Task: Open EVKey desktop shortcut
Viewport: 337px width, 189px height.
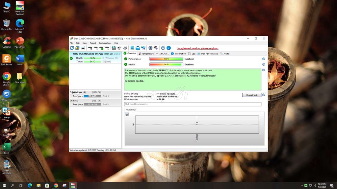Action: coord(7,113)
